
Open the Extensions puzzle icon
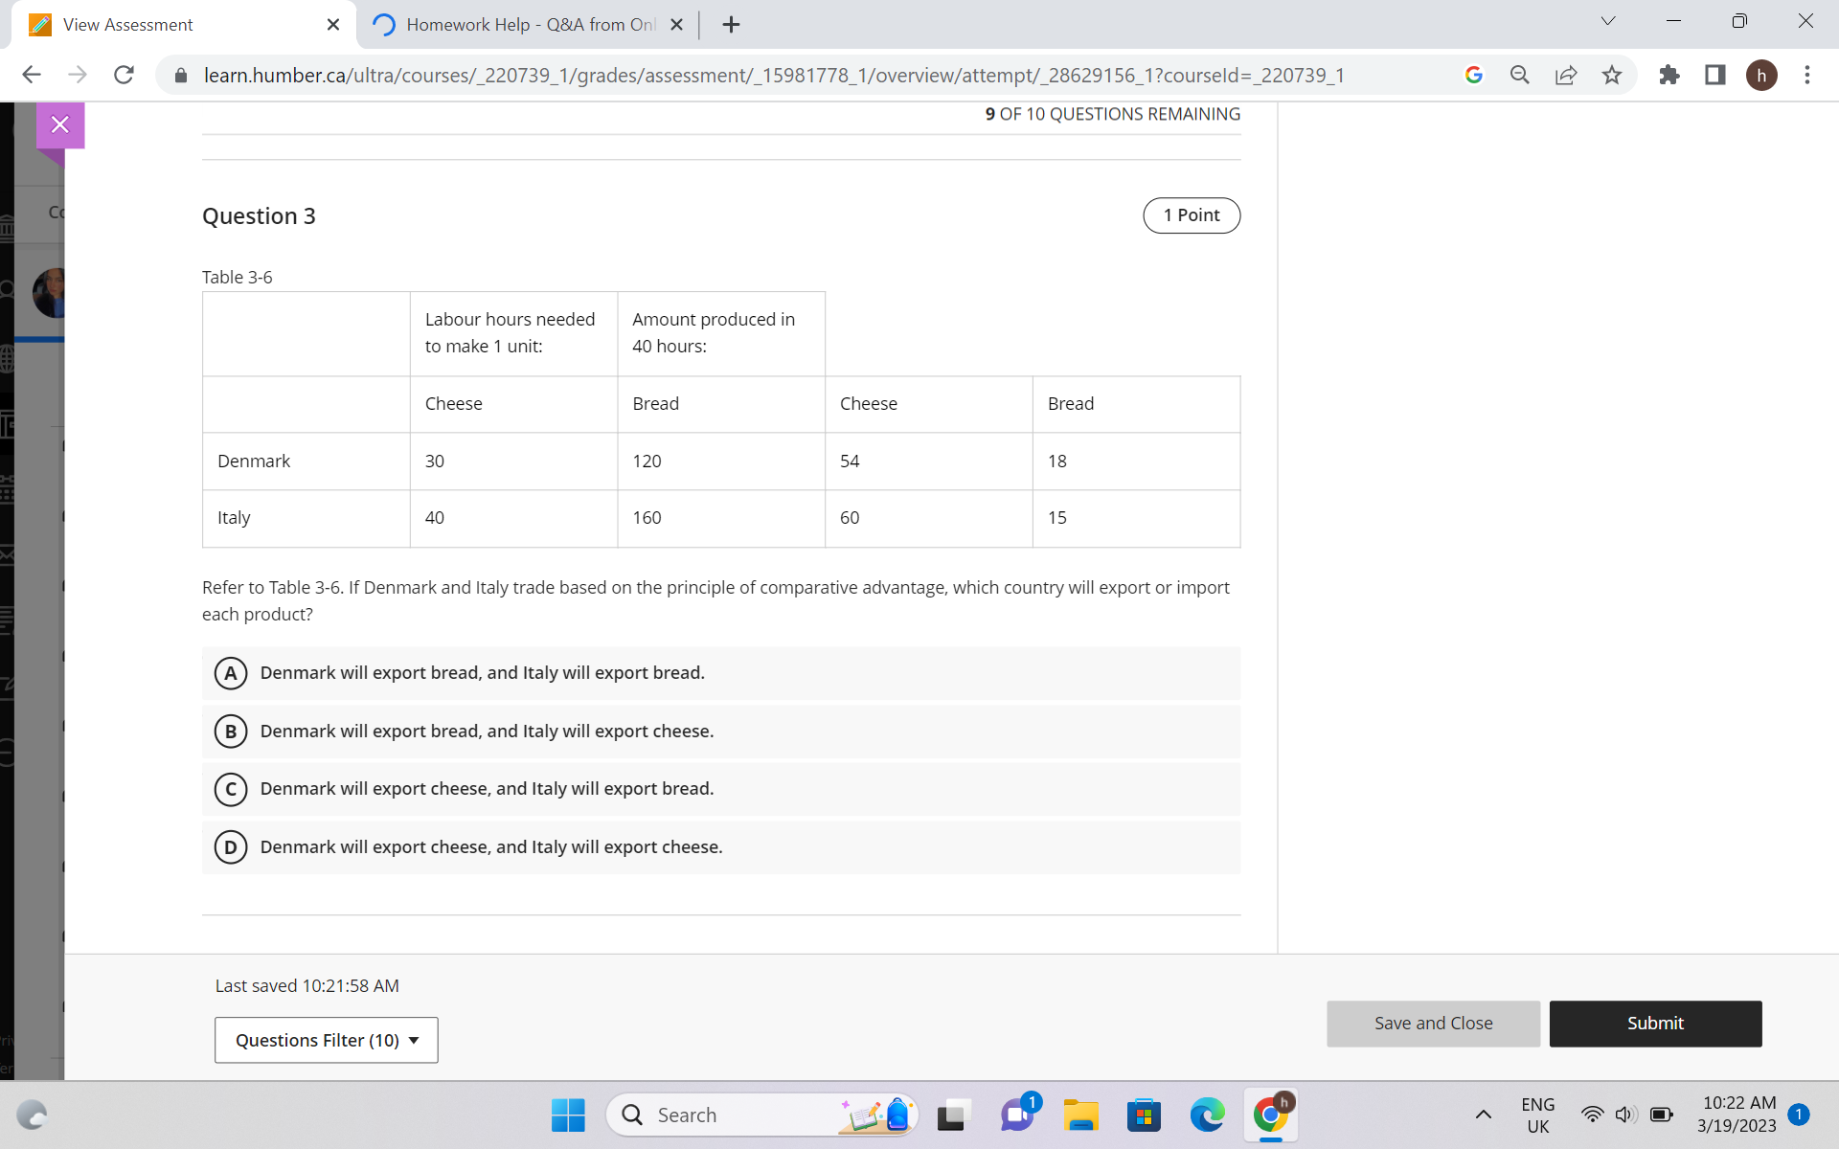click(1669, 75)
